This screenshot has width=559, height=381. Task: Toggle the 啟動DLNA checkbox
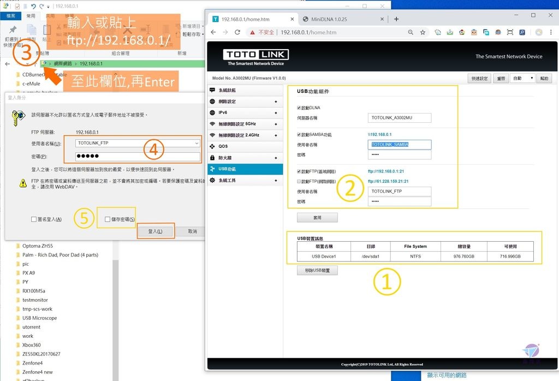tap(299, 108)
